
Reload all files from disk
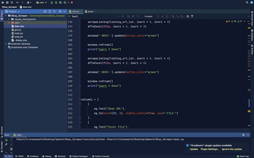[x=12, y=3]
